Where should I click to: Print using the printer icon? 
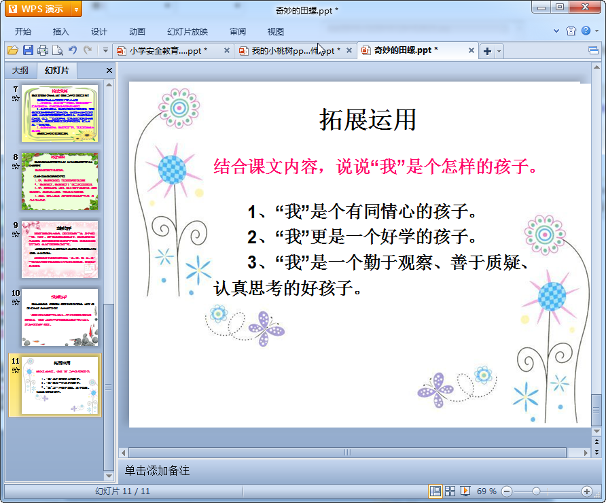[x=43, y=50]
